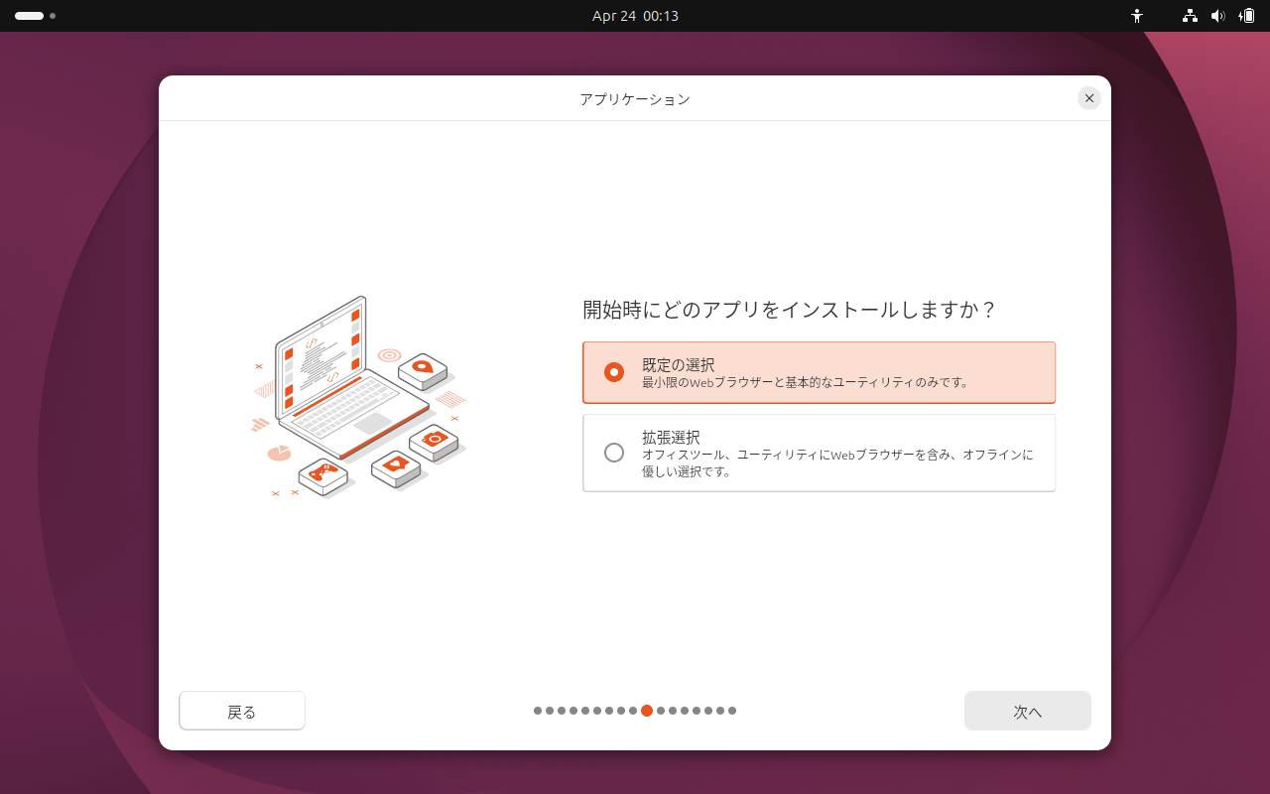
Task: Select the 拡張選択 radio button
Action: pyautogui.click(x=614, y=453)
